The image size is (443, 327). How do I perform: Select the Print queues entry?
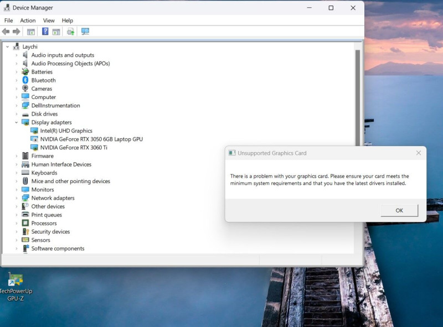(47, 215)
